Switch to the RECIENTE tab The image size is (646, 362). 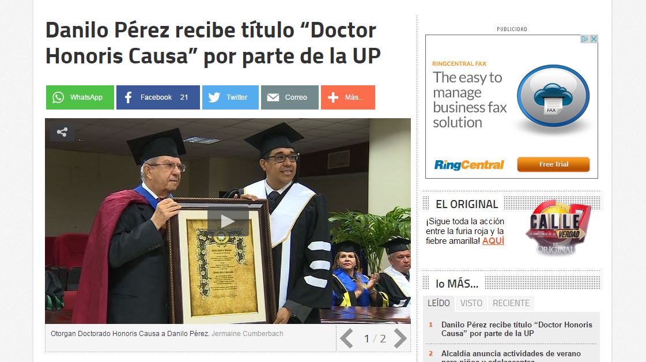pyautogui.click(x=511, y=303)
